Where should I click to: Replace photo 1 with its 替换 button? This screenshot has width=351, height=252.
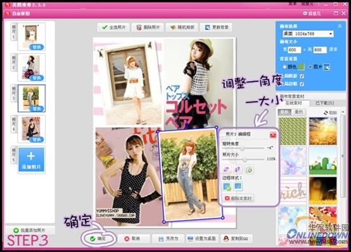37,47
